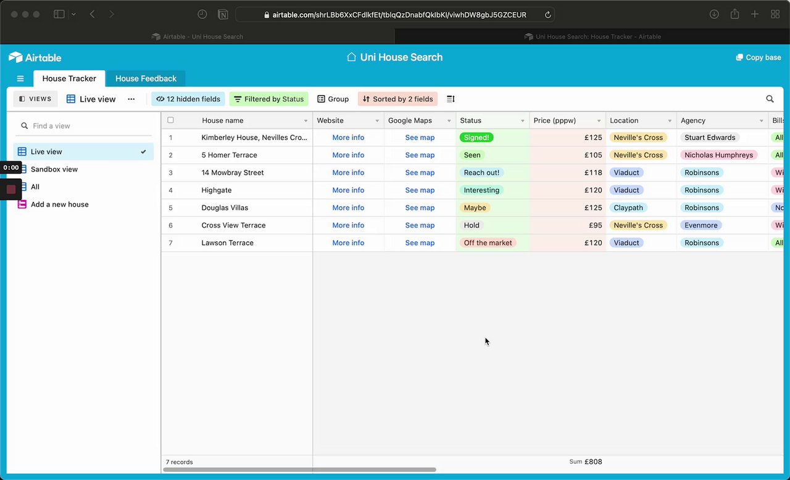The image size is (790, 480).
Task: Click the green Signed! status tag
Action: [476, 138]
